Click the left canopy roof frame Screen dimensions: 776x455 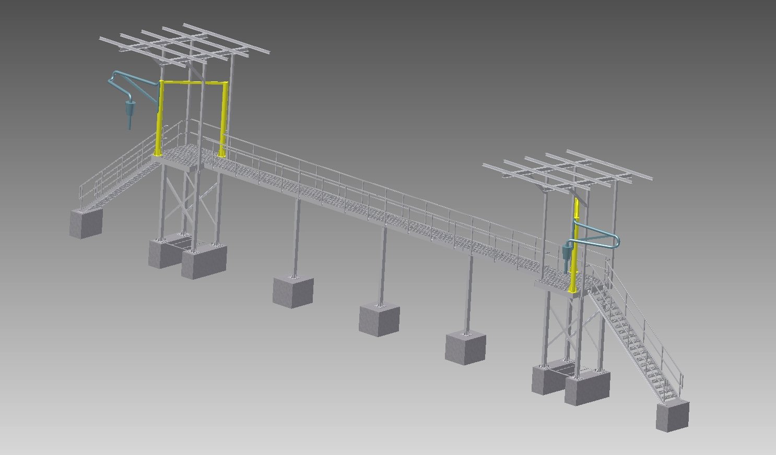click(184, 46)
